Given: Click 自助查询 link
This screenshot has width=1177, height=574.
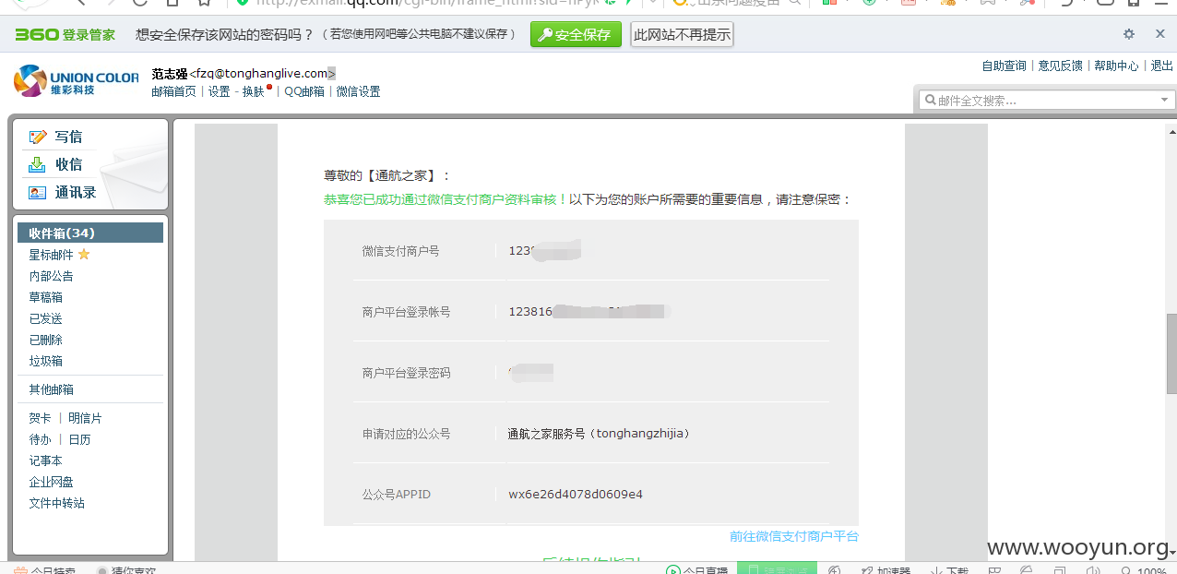Looking at the screenshot, I should 1004,66.
